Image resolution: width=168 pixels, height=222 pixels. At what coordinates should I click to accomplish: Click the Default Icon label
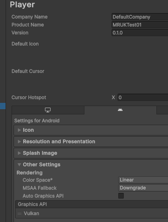[25, 44]
